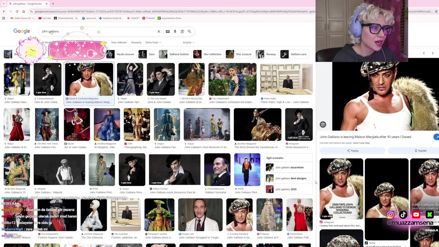Clear the search box with X icon

[159, 32]
